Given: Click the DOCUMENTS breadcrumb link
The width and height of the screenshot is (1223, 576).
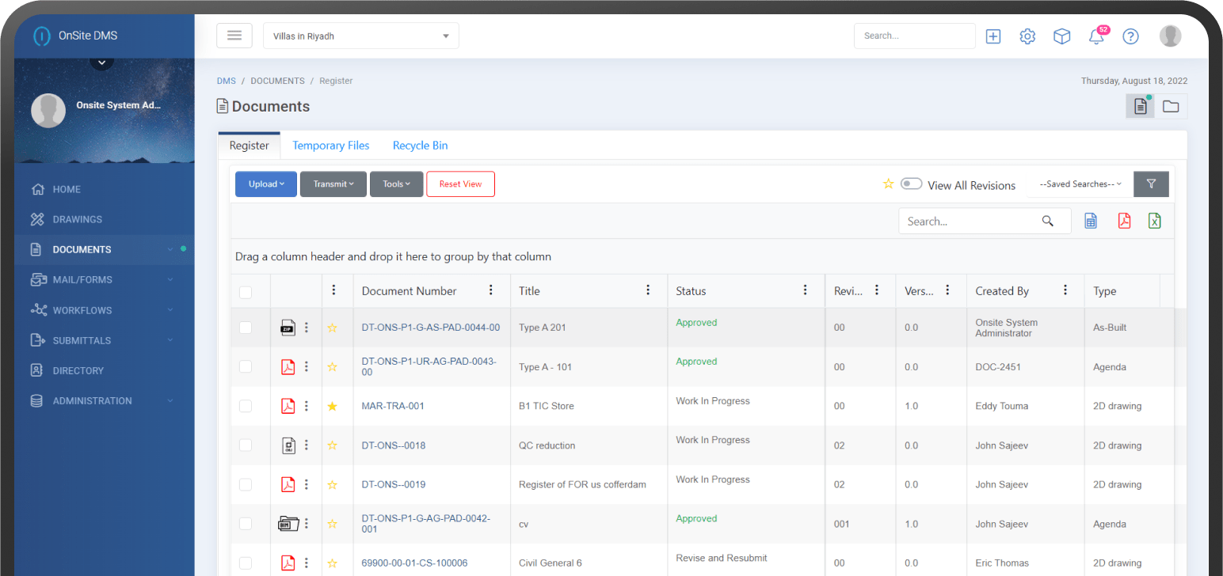Looking at the screenshot, I should click(x=277, y=81).
